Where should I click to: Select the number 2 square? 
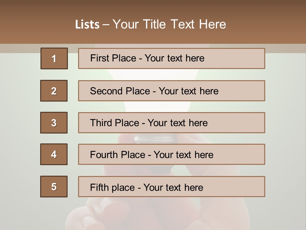pos(54,91)
